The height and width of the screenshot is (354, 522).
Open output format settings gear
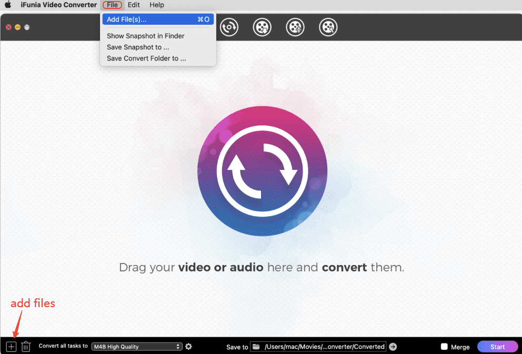coord(188,347)
